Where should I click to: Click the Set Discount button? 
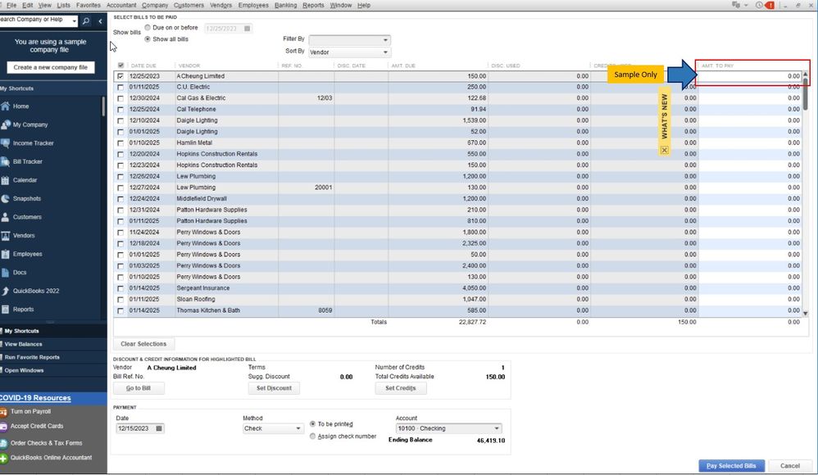point(274,388)
